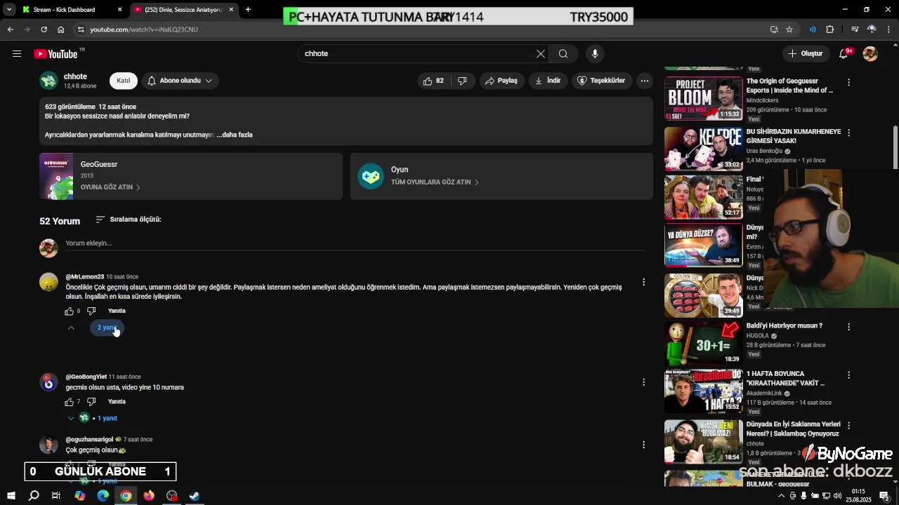Start voice search with the microphone
This screenshot has height=505, width=899.
595,54
